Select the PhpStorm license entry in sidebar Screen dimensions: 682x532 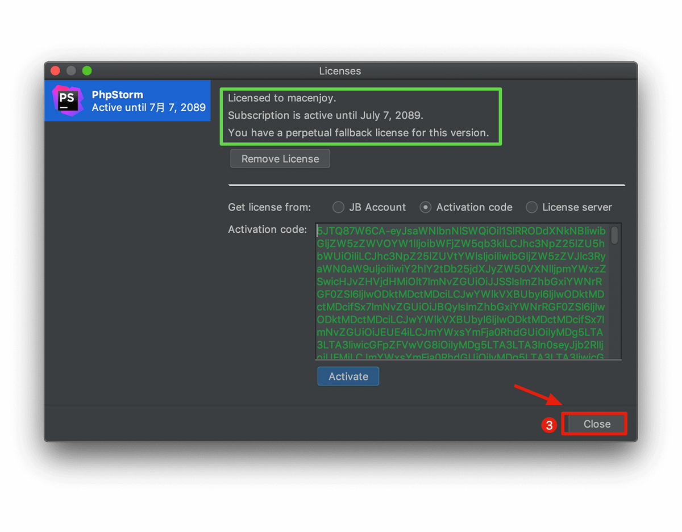[128, 101]
